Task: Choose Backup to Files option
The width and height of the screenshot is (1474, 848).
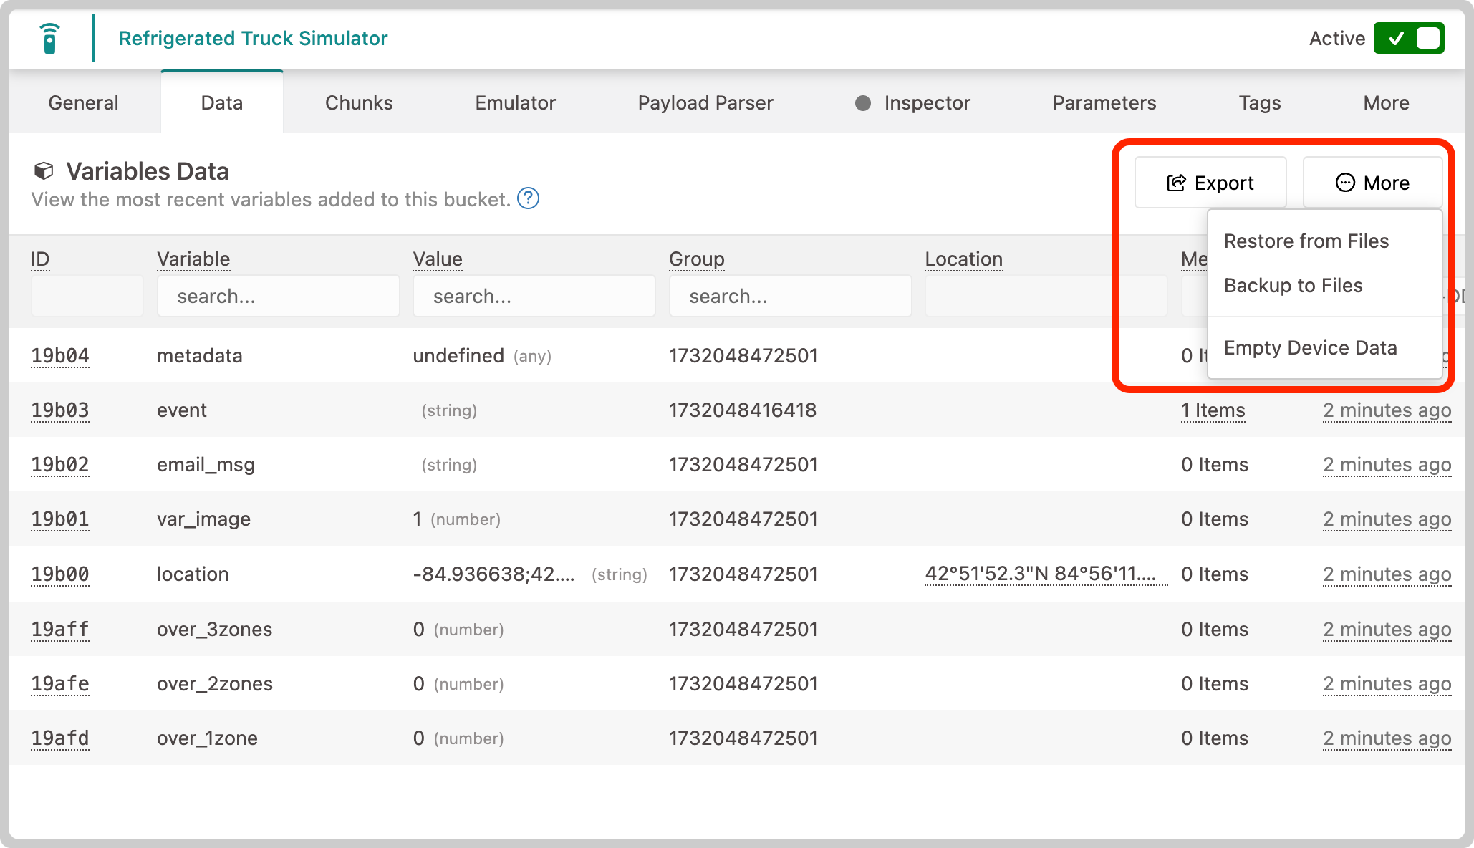Action: tap(1293, 286)
